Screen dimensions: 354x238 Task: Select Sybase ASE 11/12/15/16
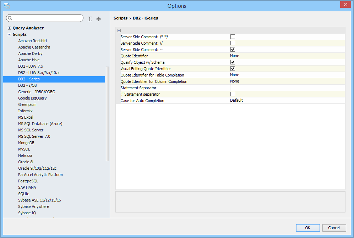tap(39, 200)
